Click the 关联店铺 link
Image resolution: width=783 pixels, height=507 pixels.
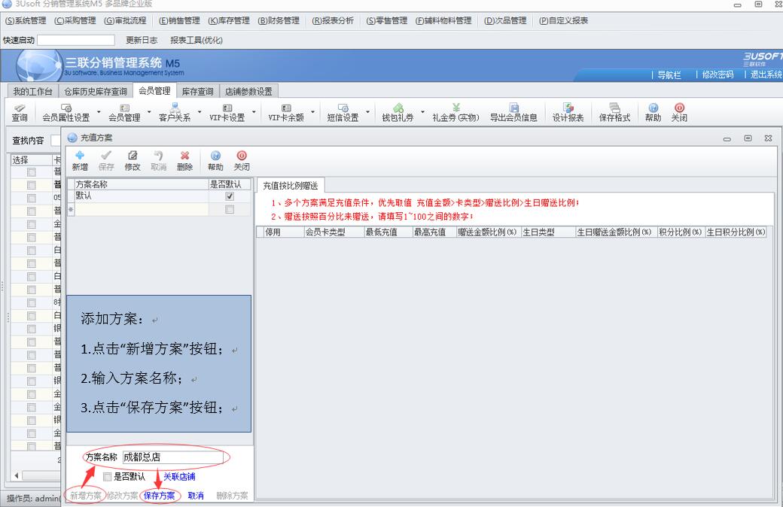point(179,476)
